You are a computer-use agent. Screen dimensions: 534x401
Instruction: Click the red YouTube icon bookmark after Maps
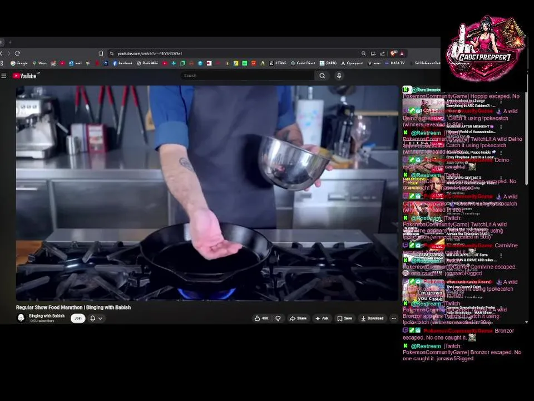click(x=62, y=63)
